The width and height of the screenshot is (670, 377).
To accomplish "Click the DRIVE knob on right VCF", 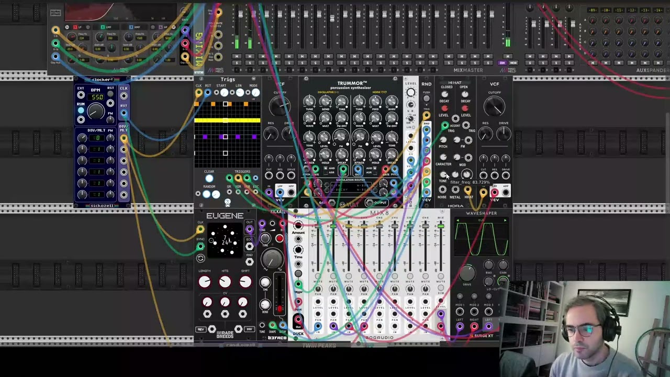I will point(504,134).
